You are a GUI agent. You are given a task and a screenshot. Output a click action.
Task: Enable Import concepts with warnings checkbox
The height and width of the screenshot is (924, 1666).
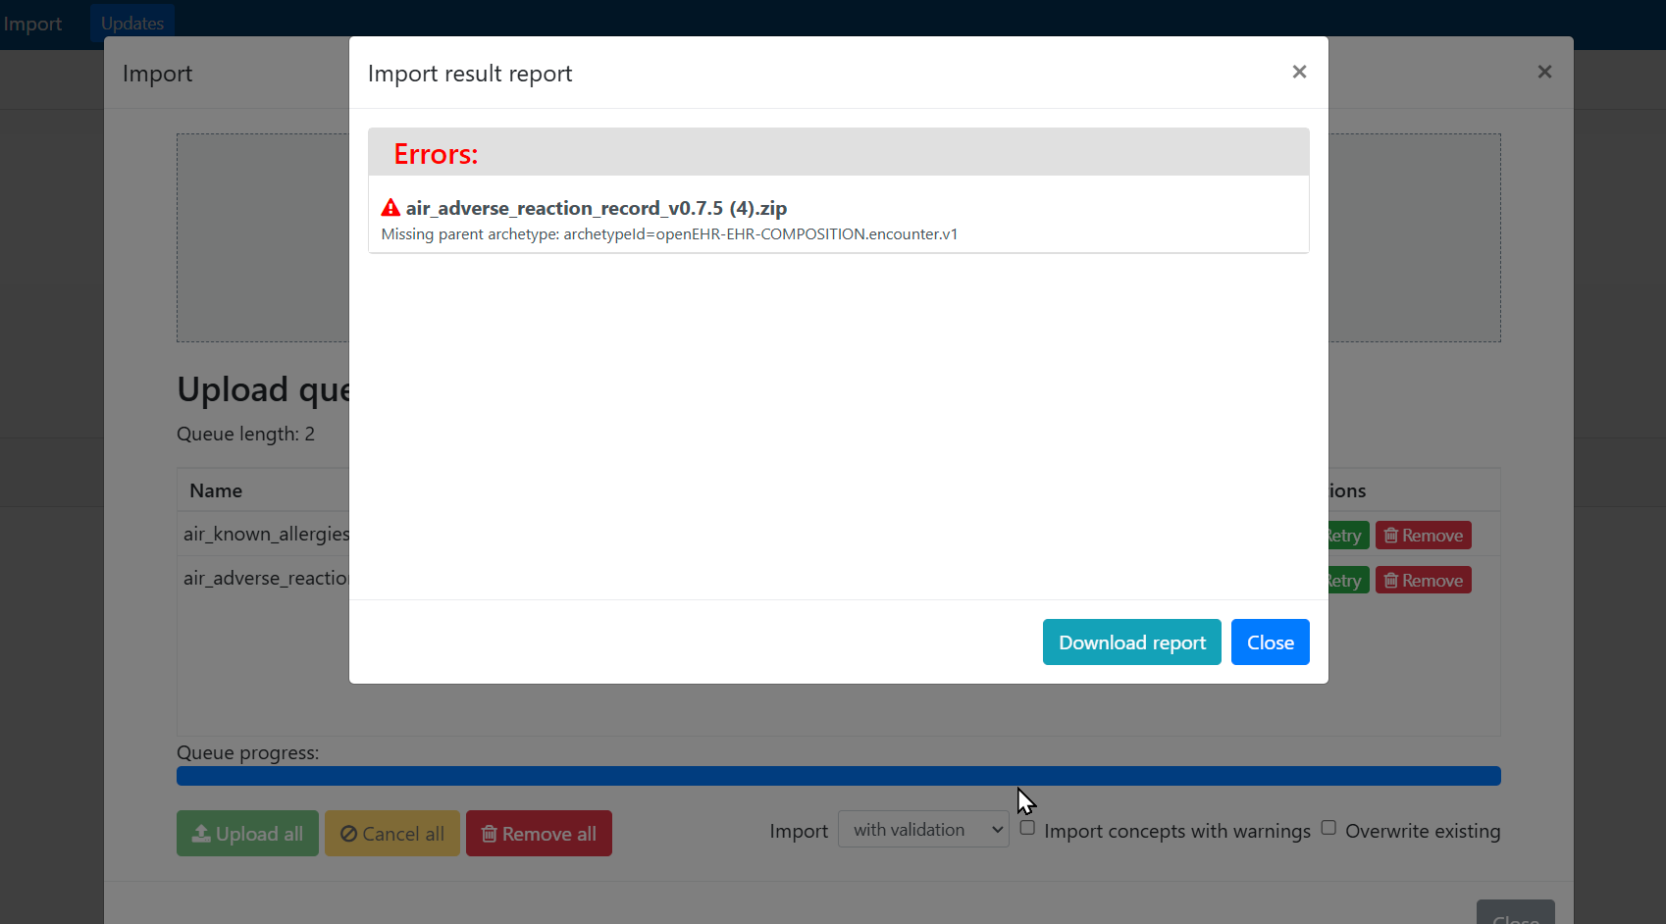[x=1027, y=828]
